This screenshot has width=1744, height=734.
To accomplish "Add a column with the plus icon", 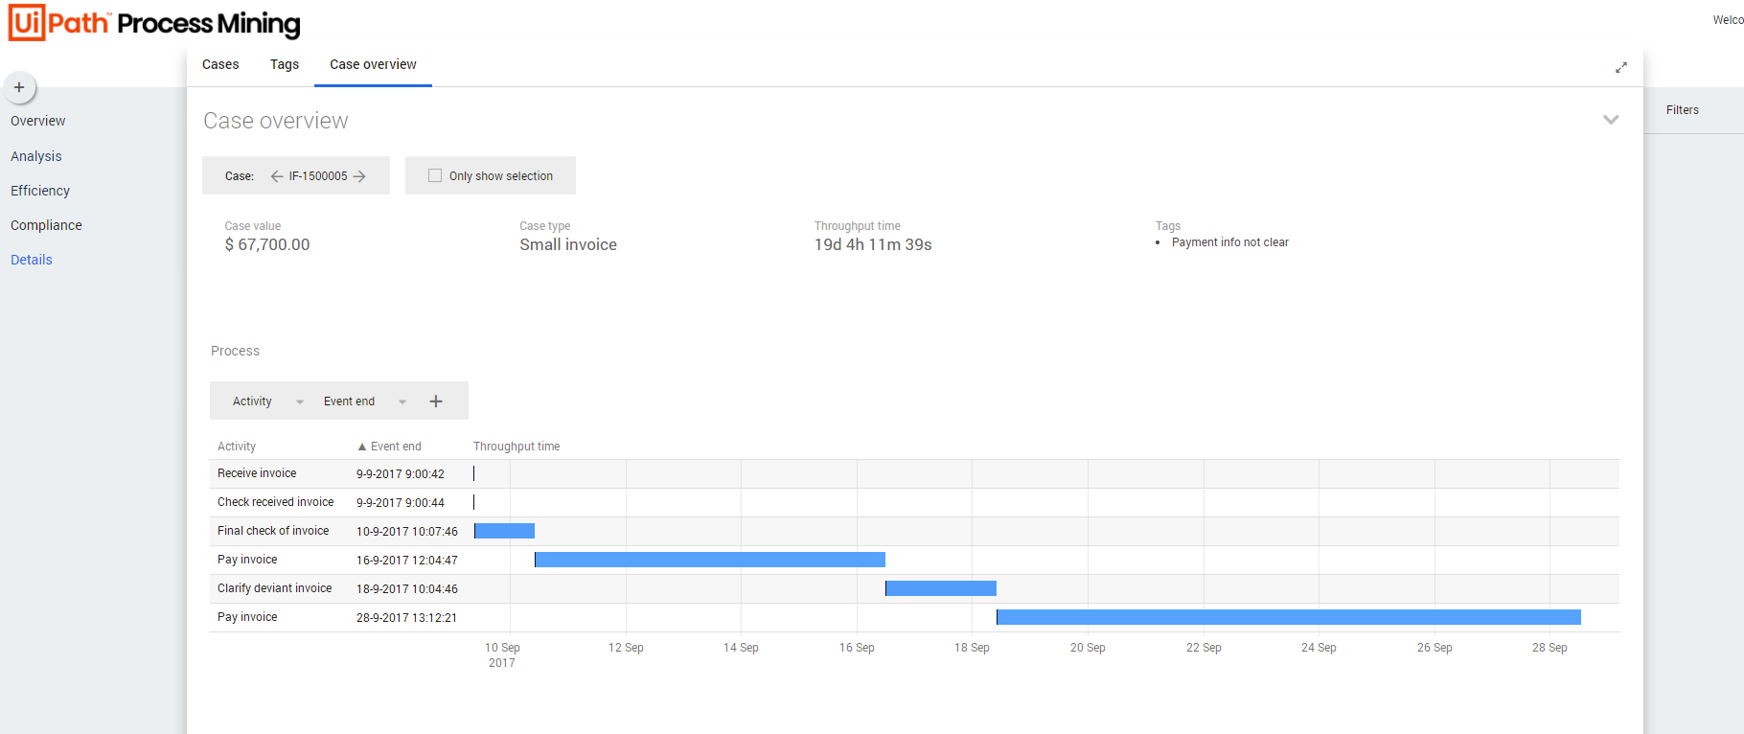I will point(436,401).
